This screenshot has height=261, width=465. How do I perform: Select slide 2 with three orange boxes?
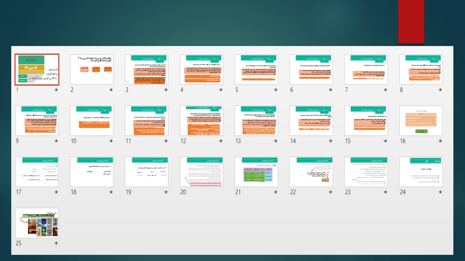(x=92, y=70)
